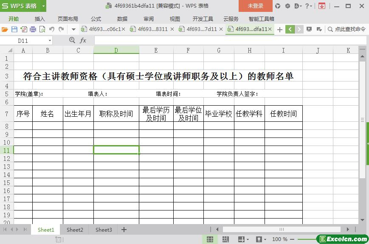Go to next document tab with the grey right arrow
The width and height of the screenshot is (369, 244).
(x=299, y=29)
